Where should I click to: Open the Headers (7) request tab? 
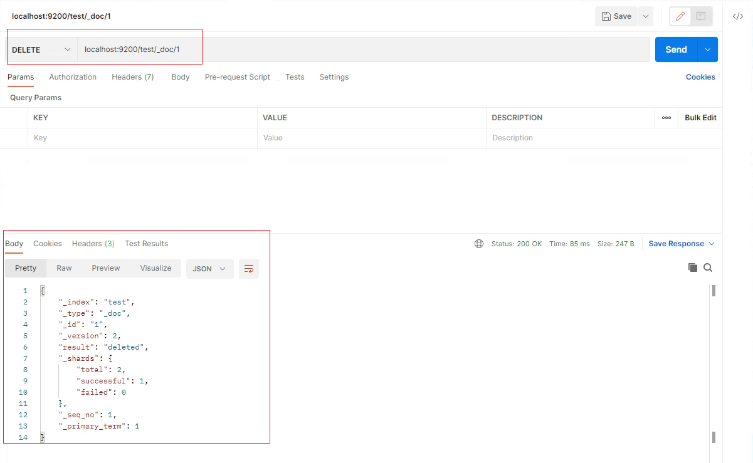pyautogui.click(x=133, y=77)
